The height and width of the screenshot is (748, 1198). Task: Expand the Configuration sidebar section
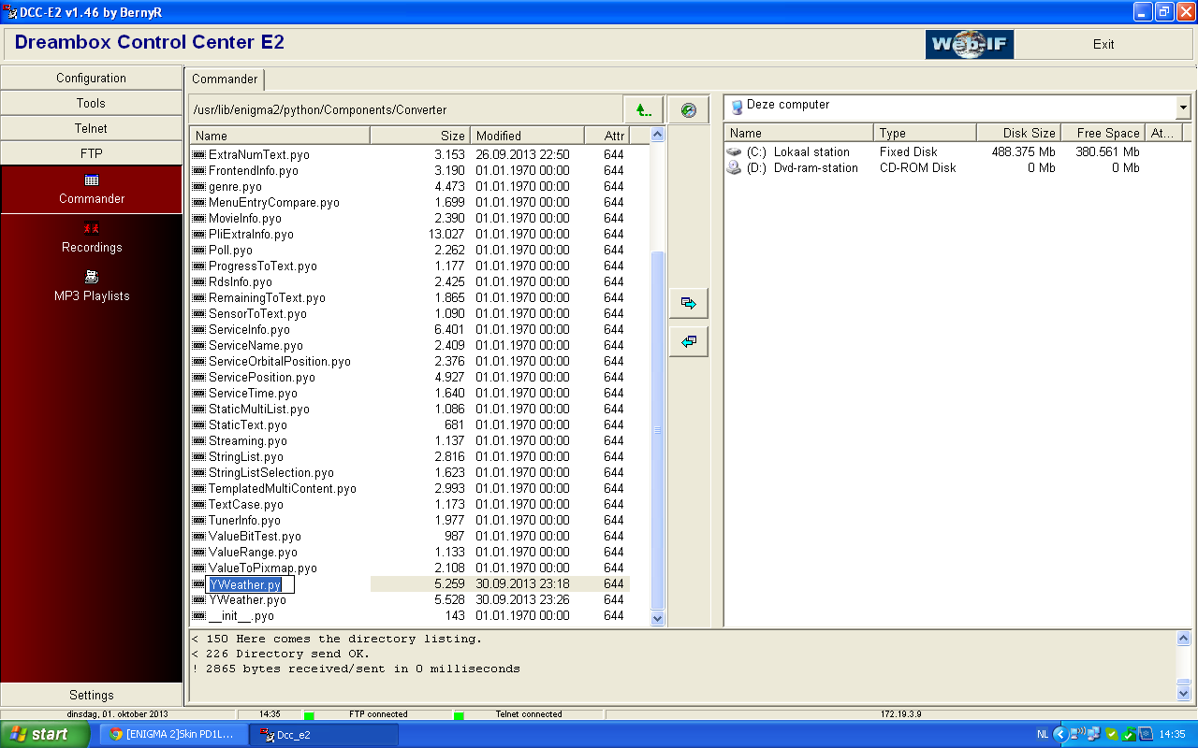coord(91,78)
